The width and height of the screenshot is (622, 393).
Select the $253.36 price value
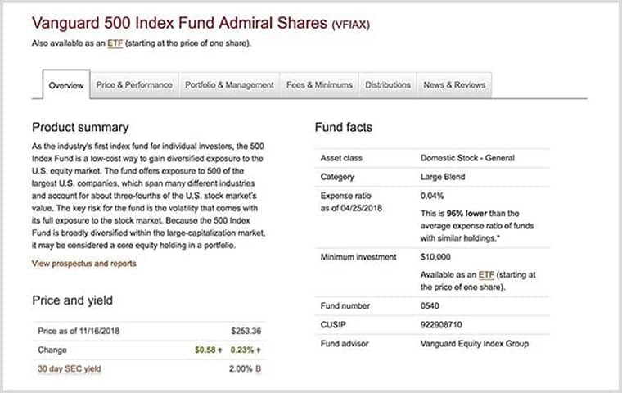click(x=246, y=331)
